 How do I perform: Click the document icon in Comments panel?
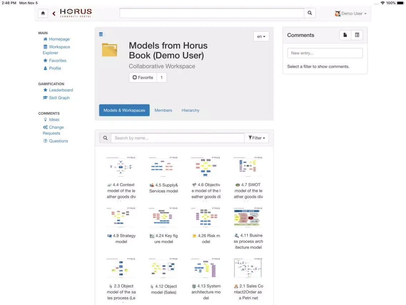[345, 35]
